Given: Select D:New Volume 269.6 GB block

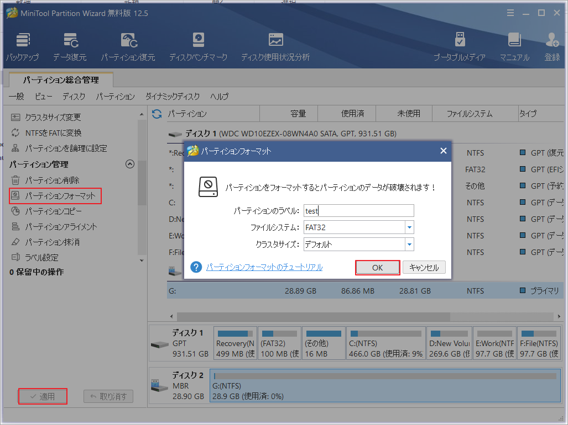Looking at the screenshot, I should click(x=450, y=343).
